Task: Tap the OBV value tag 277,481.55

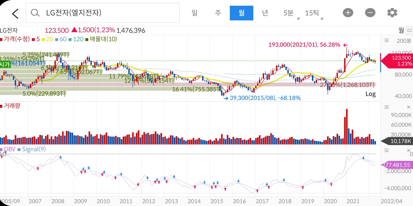Action: pos(397,165)
